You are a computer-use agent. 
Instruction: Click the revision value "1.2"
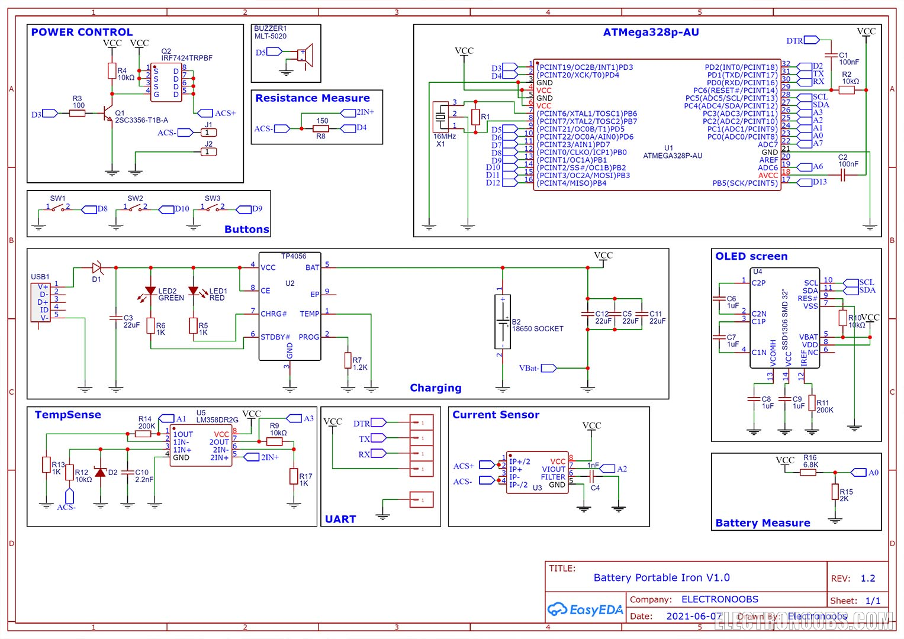point(867,579)
